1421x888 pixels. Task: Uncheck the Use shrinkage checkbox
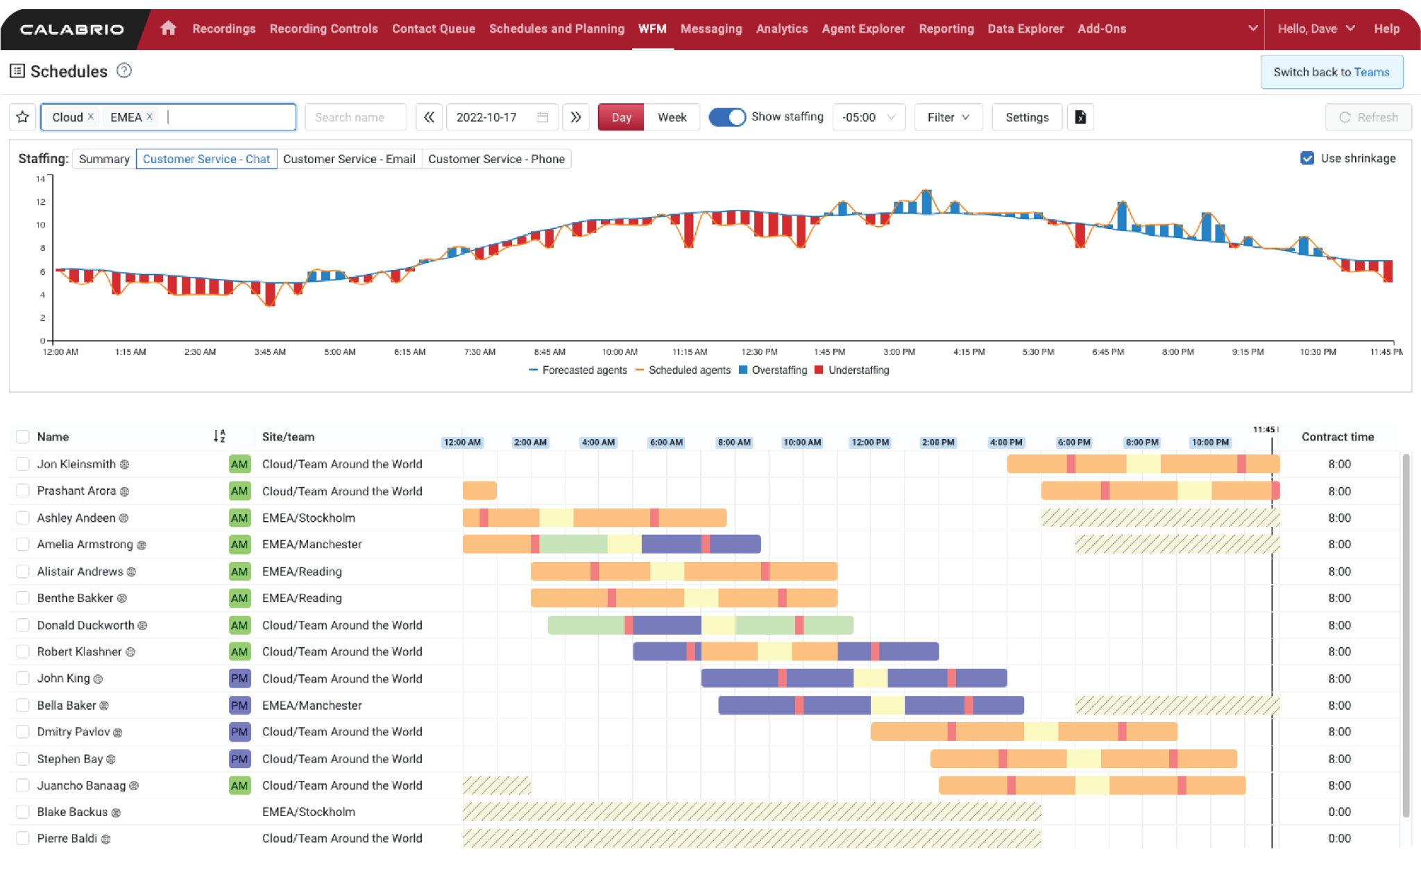coord(1307,158)
